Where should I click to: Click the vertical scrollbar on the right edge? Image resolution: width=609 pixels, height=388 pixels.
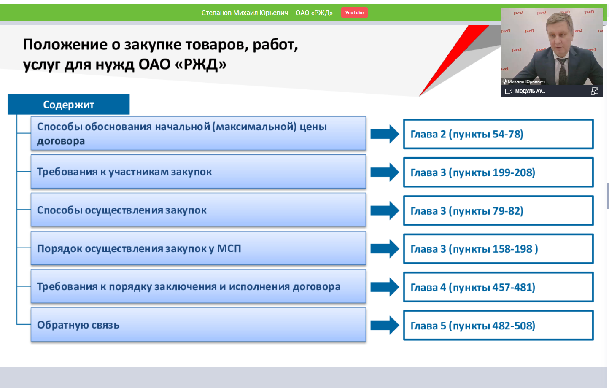[x=607, y=196]
